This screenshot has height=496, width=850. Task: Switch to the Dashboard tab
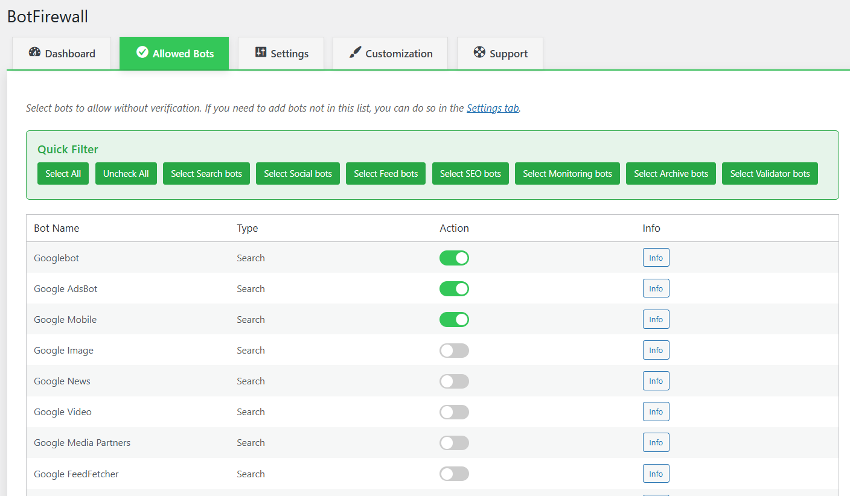(x=61, y=53)
